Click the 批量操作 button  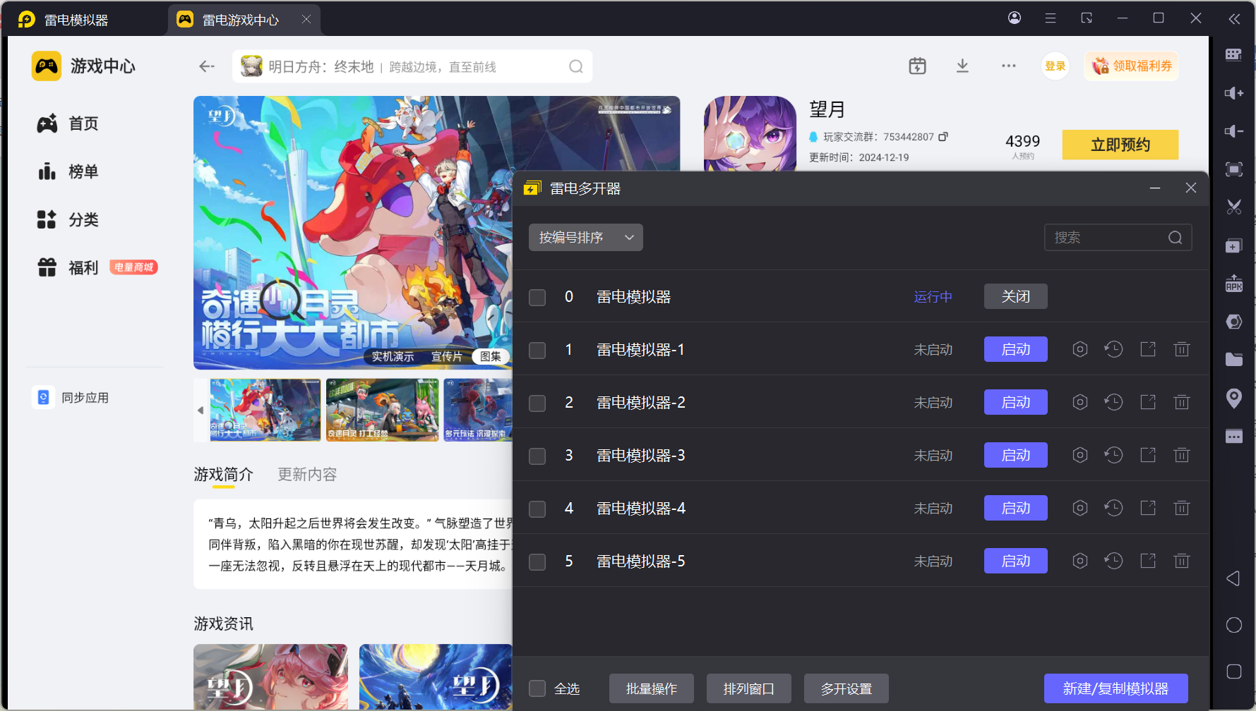(x=651, y=688)
